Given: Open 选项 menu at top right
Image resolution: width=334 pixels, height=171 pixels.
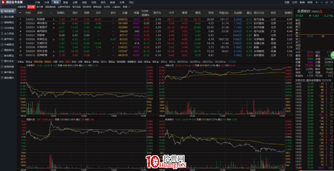Looking at the screenshot, I should pos(310,2).
